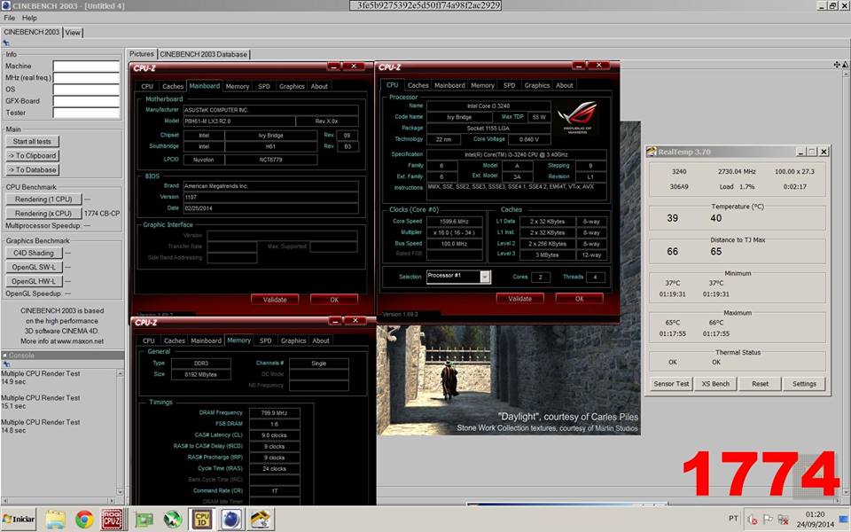
Task: Click the Tester input field
Action: click(x=86, y=113)
